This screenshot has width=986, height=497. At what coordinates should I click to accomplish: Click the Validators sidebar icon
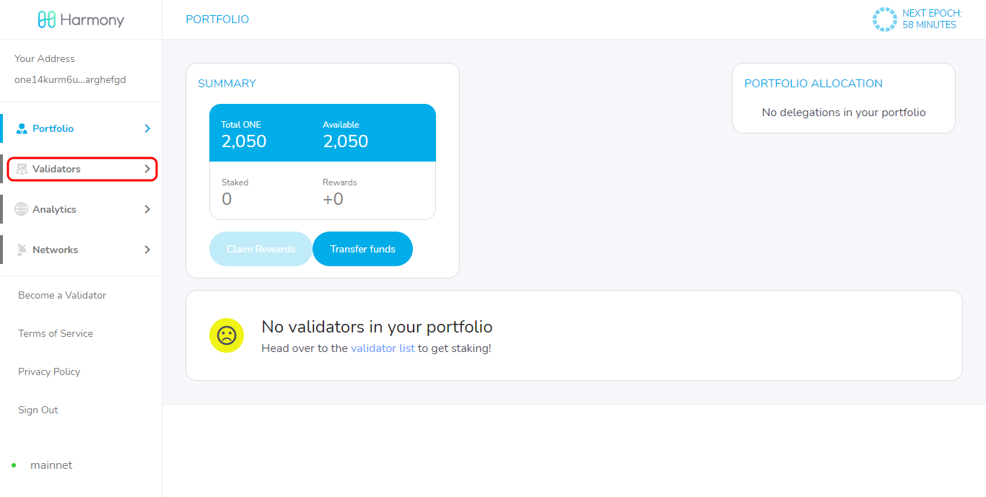22,169
